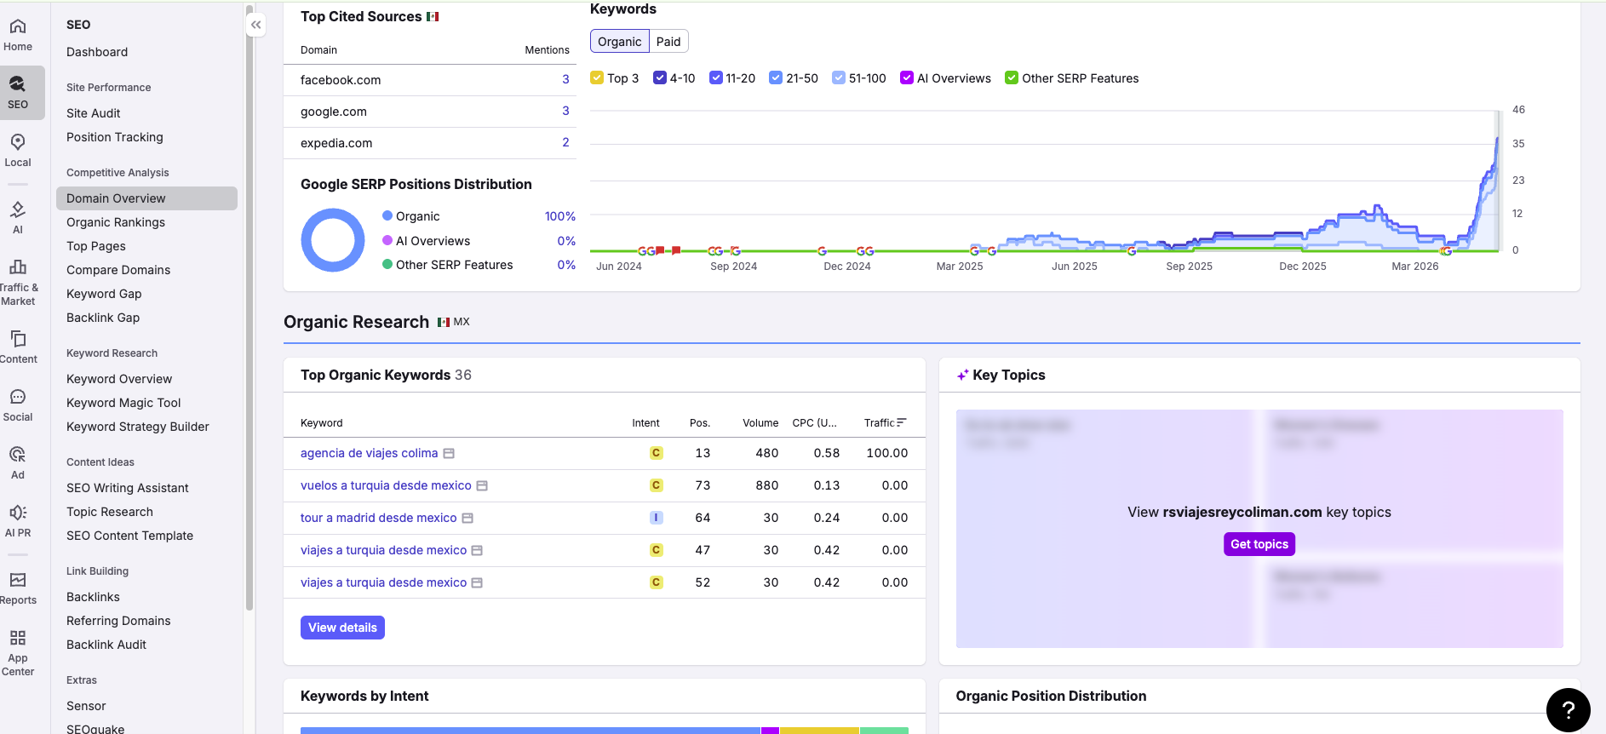Open SERP icon for viajes a turquia position 47
The image size is (1606, 734).
477,551
